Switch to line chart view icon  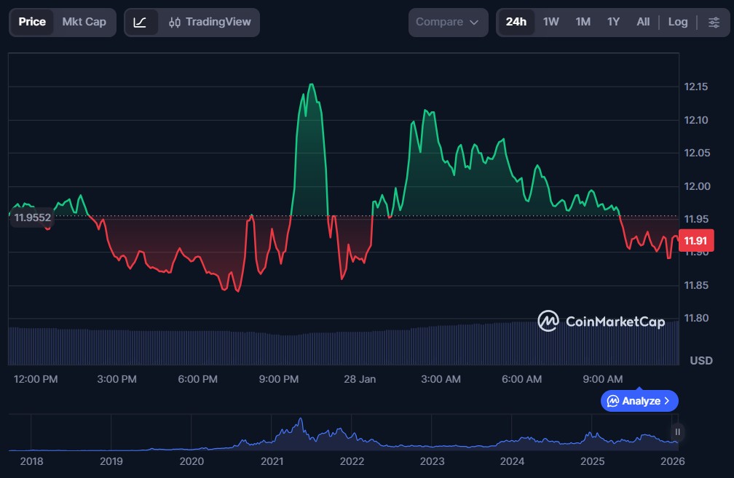141,23
